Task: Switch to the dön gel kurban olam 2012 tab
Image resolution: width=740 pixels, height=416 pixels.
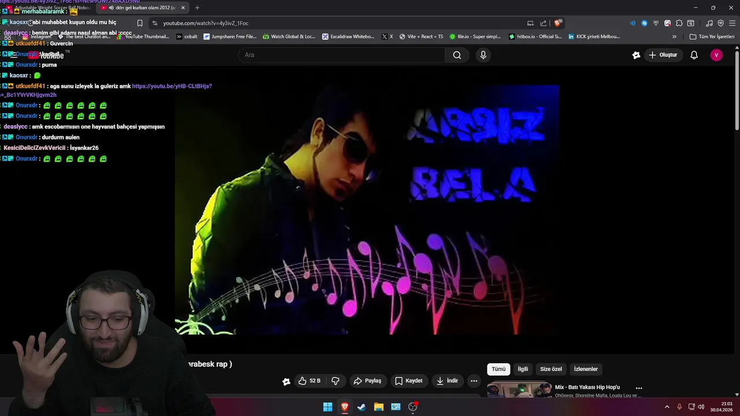Action: [143, 8]
